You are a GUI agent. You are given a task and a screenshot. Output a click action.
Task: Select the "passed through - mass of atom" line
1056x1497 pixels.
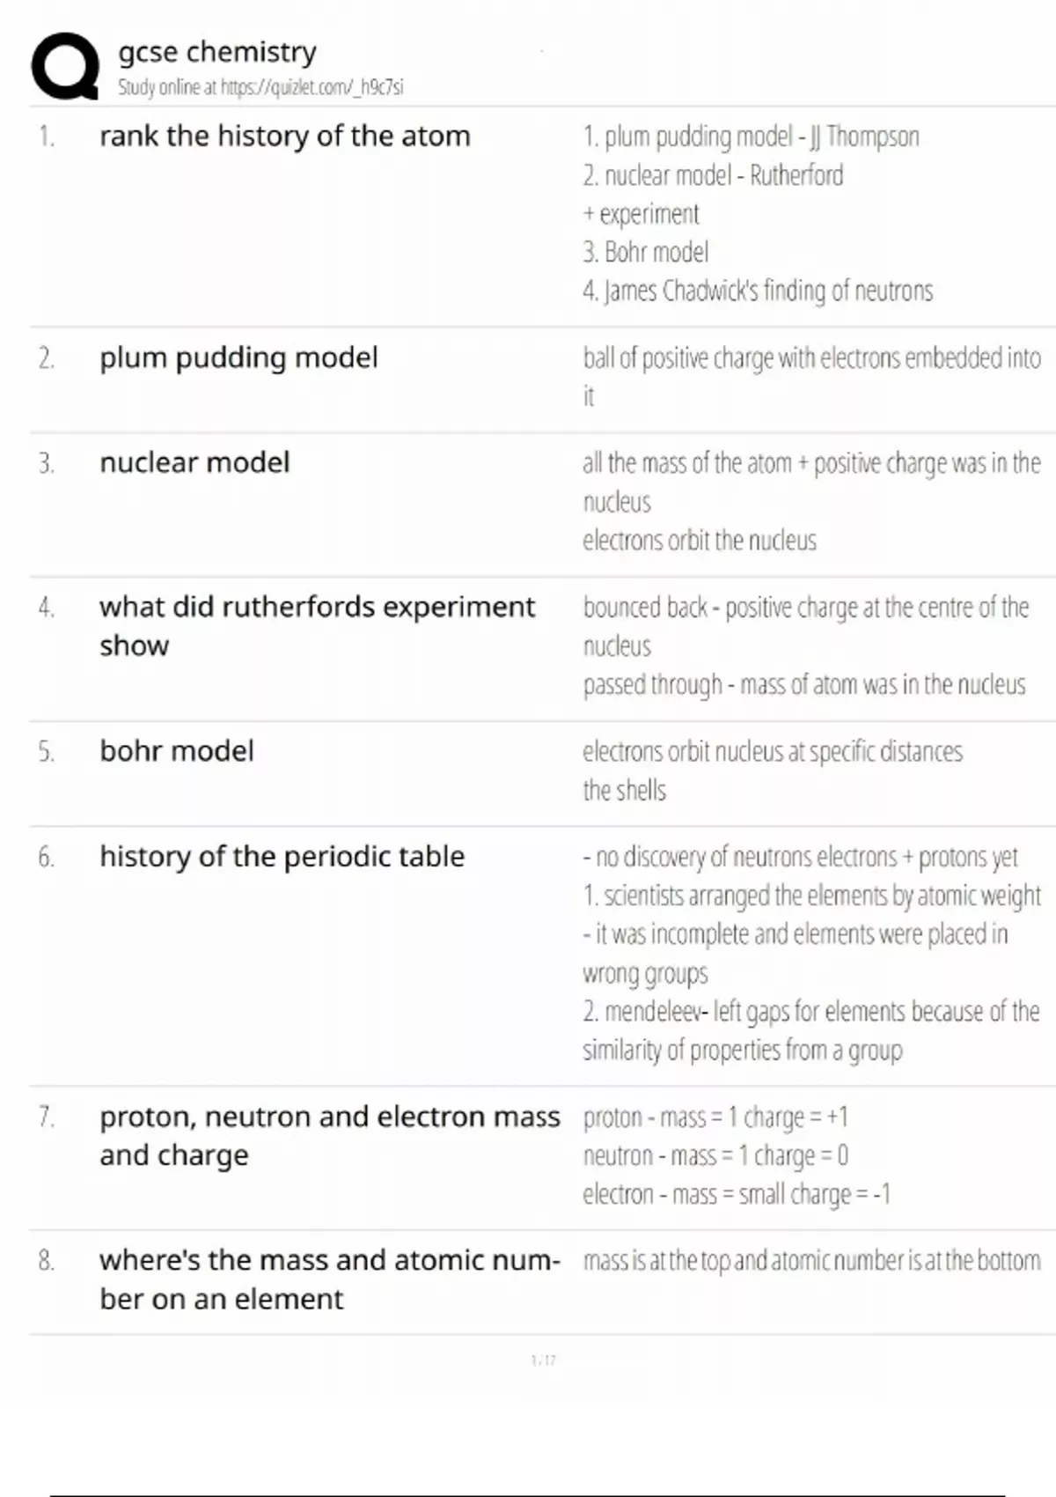click(x=804, y=685)
